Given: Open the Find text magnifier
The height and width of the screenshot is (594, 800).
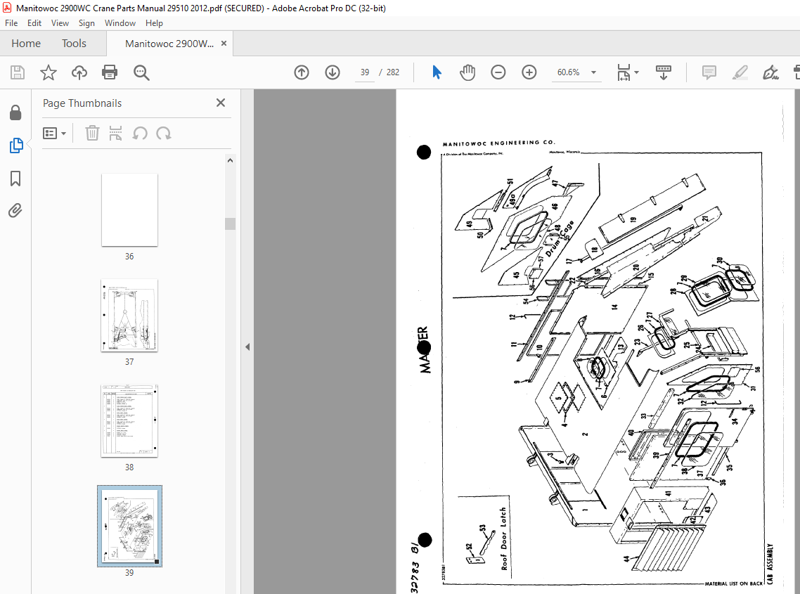Looking at the screenshot, I should [x=141, y=72].
